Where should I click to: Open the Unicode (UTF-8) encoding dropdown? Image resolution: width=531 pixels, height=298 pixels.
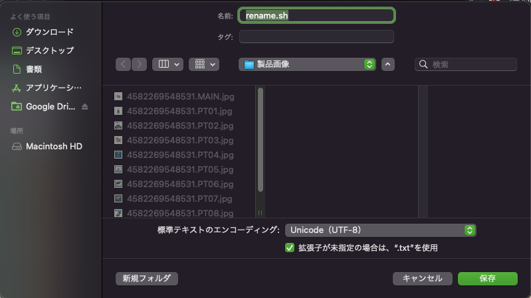click(x=381, y=230)
